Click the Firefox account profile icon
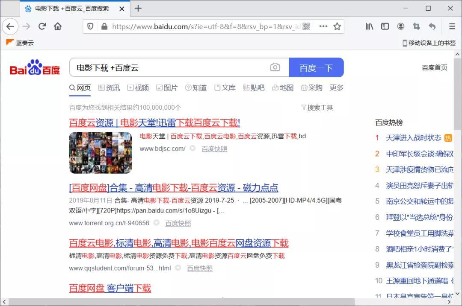The image size is (462, 306). click(x=401, y=26)
